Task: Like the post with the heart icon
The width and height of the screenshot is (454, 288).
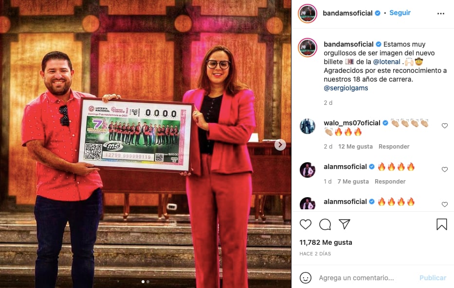Action: click(x=306, y=224)
